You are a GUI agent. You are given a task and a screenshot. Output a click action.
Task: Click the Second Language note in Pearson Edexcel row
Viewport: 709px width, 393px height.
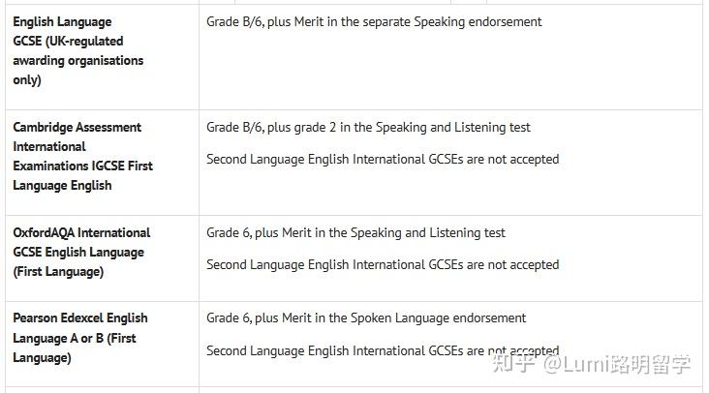tap(383, 350)
